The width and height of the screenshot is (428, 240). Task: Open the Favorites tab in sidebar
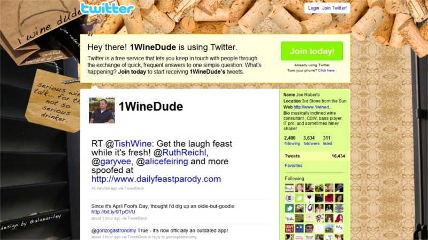coord(293,165)
